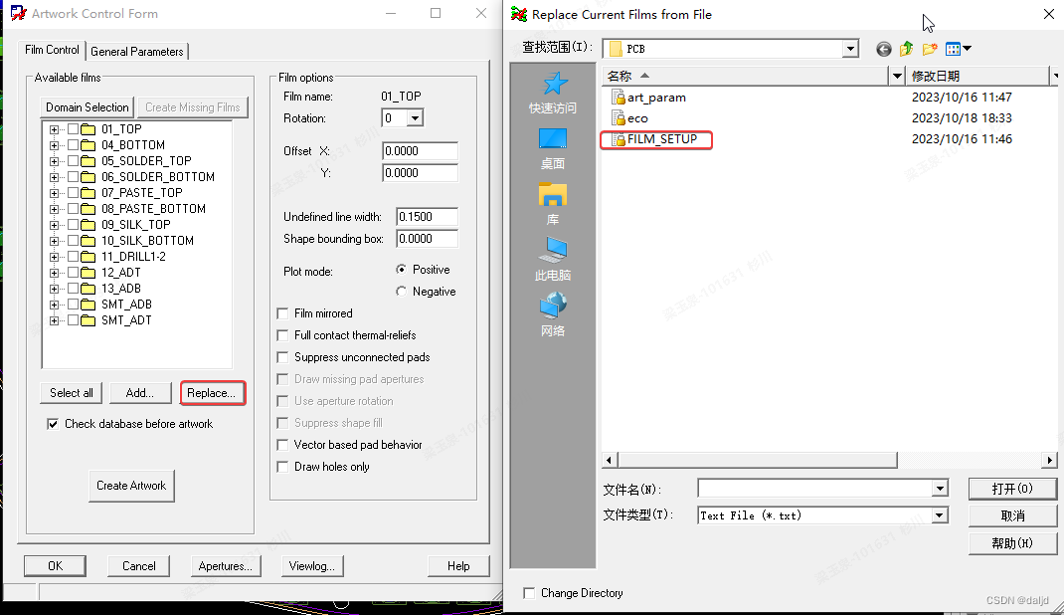Viewport: 1064px width, 615px height.
Task: Enable the Film mirrored checkbox
Action: (283, 313)
